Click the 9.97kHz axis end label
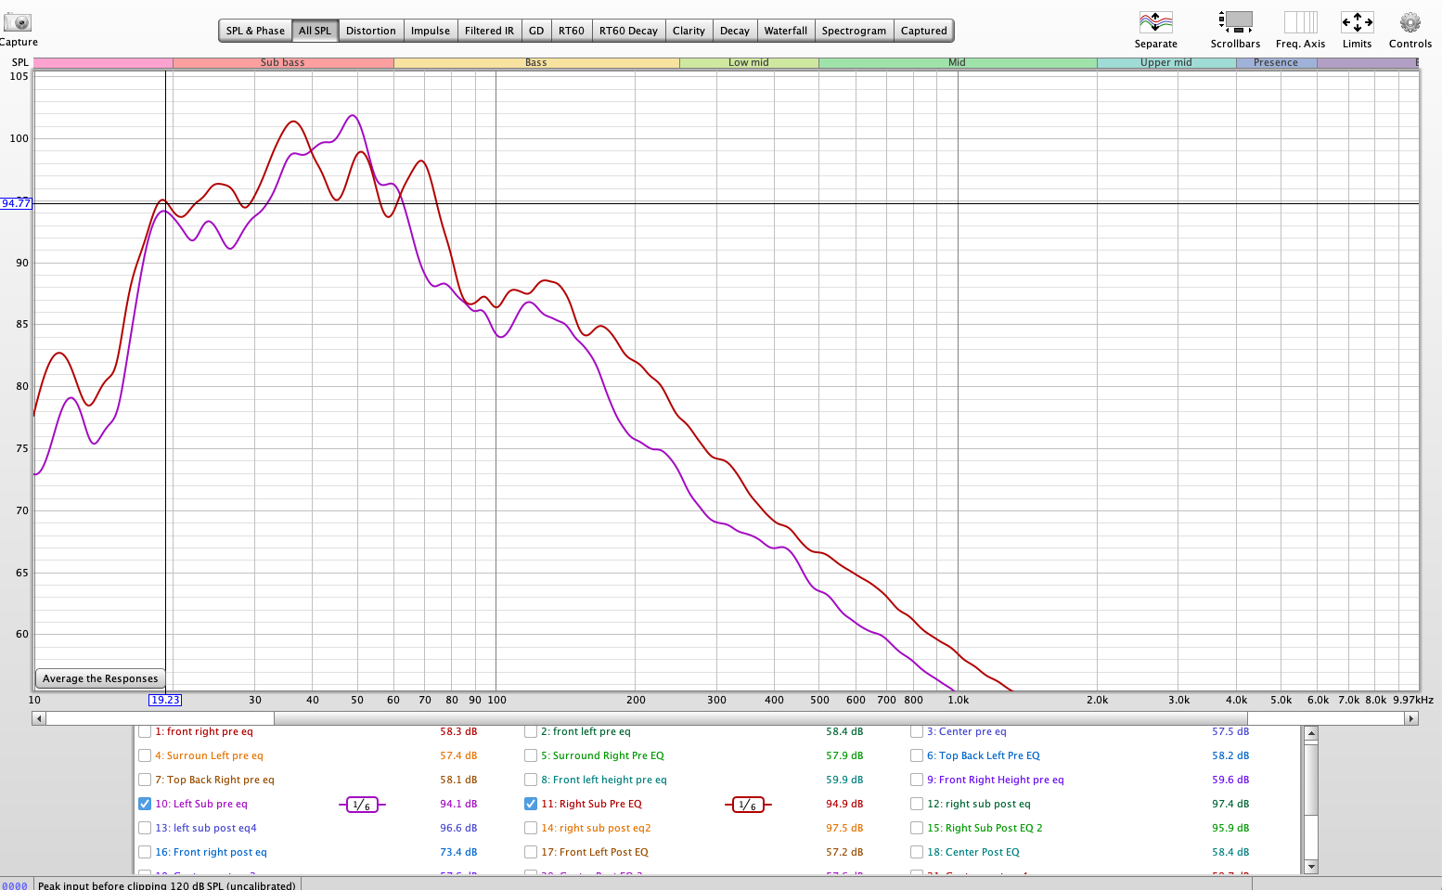Image resolution: width=1442 pixels, height=890 pixels. tap(1413, 700)
